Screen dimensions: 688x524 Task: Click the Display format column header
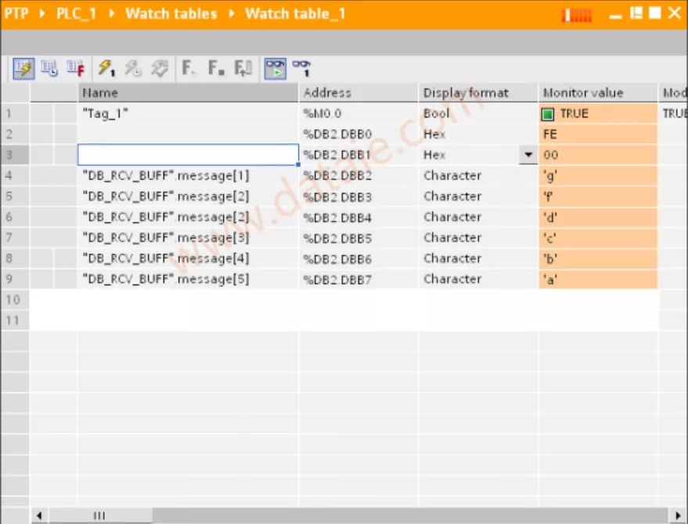point(478,92)
